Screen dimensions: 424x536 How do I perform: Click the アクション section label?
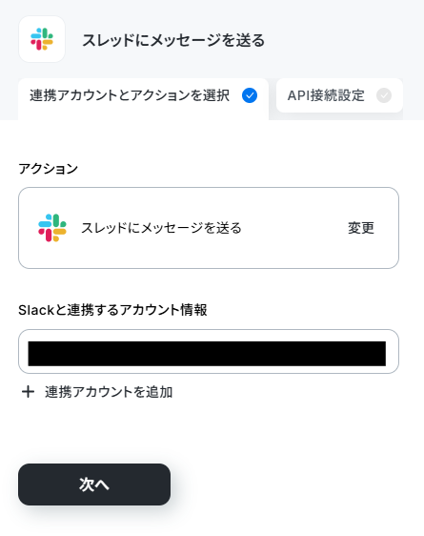49,169
